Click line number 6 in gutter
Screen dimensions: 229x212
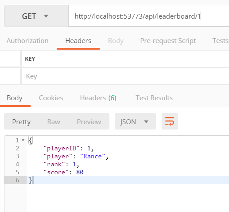click(17, 180)
